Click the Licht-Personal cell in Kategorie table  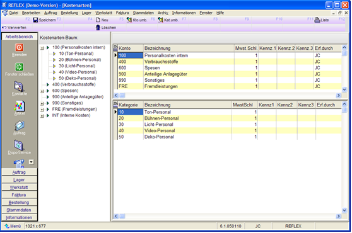pos(187,124)
